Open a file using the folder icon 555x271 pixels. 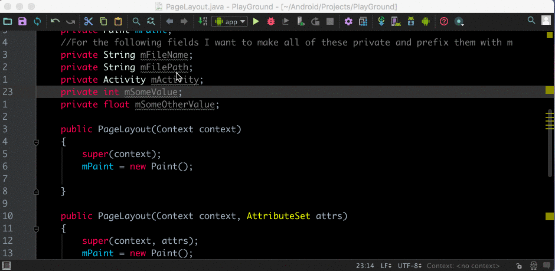[x=8, y=22]
